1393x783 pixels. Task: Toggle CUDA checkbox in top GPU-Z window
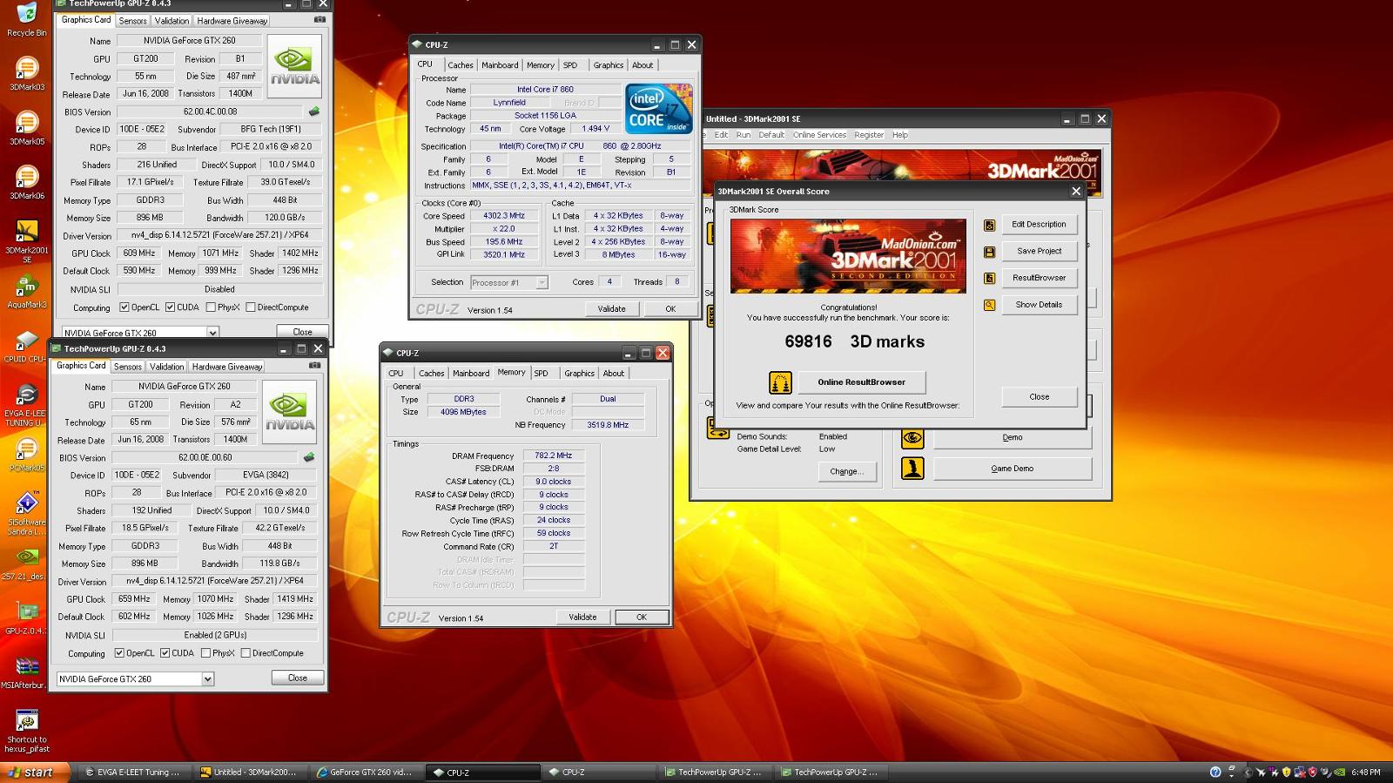click(x=171, y=307)
